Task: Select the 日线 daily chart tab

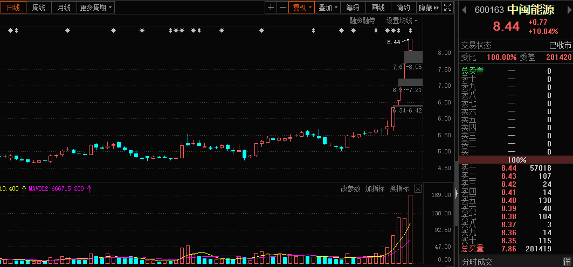Action: coord(13,8)
